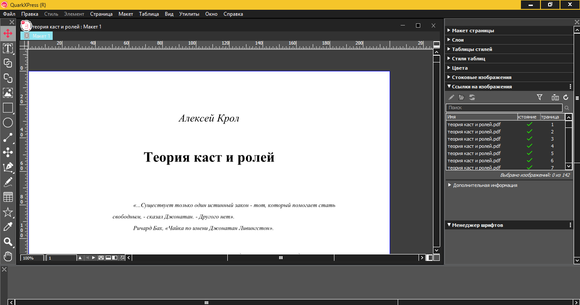Refresh the image links list
580x305 pixels.
click(566, 97)
